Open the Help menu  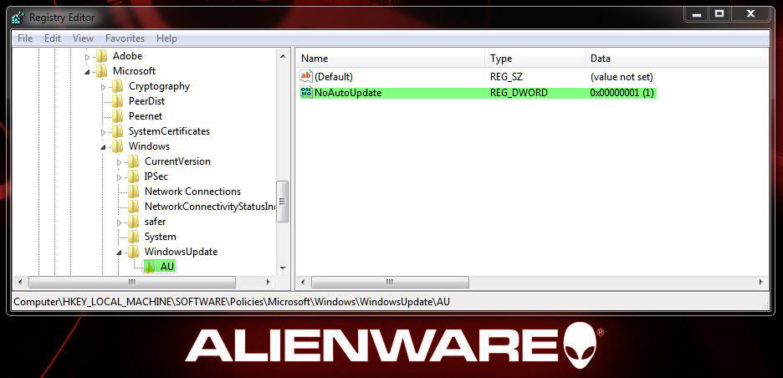pos(166,38)
